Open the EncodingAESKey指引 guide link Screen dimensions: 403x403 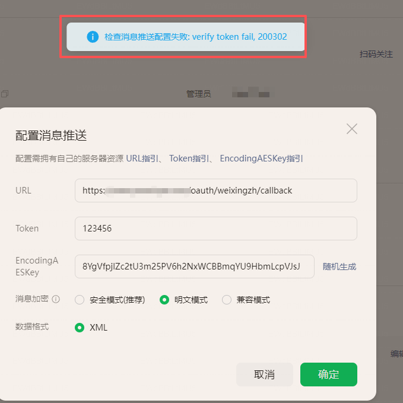[x=261, y=158]
